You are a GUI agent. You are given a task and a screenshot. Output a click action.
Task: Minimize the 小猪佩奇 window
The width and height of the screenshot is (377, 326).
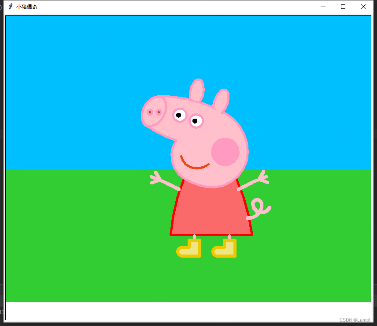pos(323,7)
